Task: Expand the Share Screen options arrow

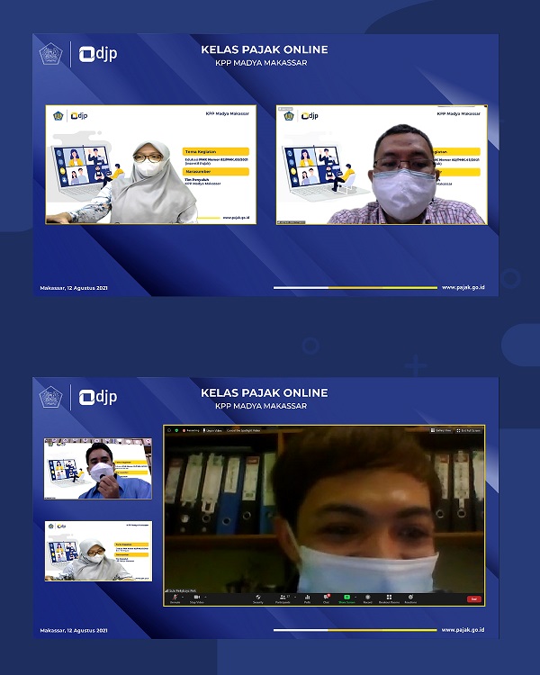Action: [x=355, y=596]
